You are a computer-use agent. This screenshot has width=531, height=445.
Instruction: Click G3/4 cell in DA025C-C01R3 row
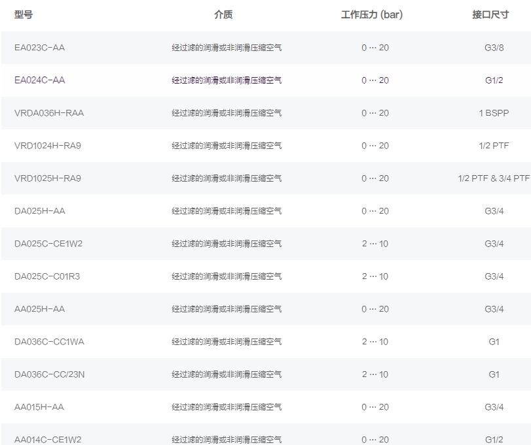pyautogui.click(x=494, y=276)
